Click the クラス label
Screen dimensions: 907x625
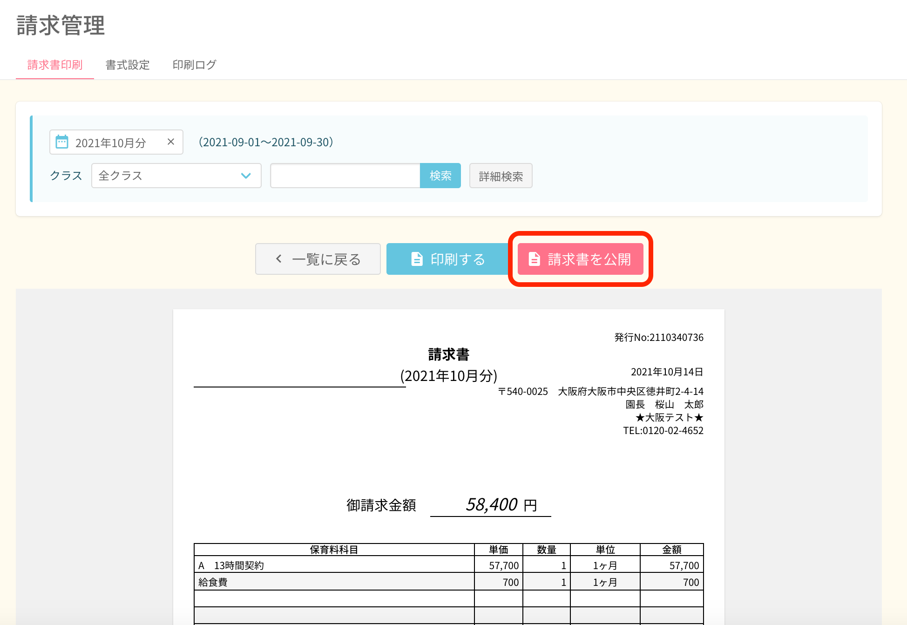tap(66, 176)
